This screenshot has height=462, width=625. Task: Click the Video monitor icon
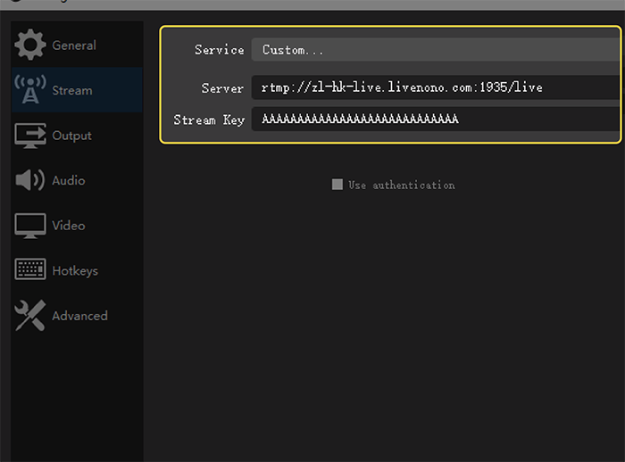[x=30, y=226]
